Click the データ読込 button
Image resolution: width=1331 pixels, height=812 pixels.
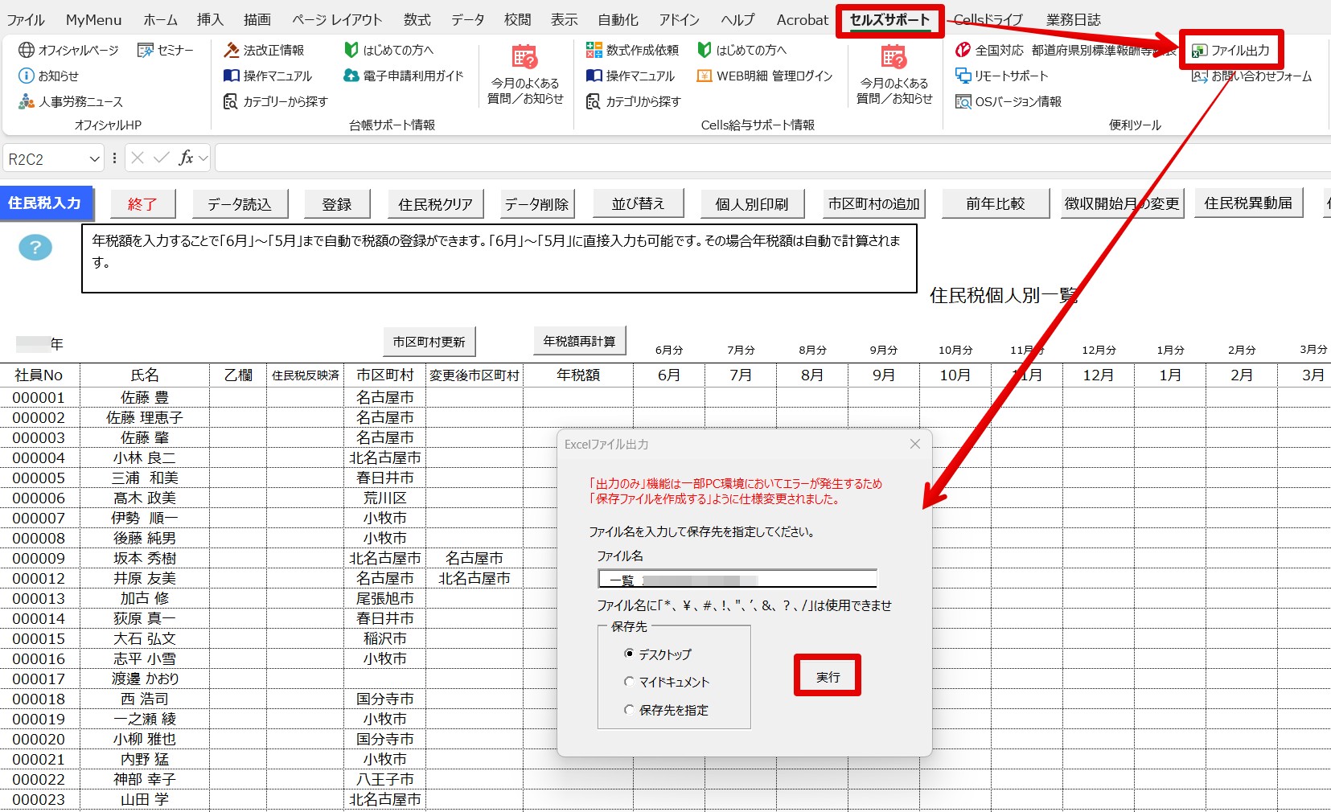239,204
